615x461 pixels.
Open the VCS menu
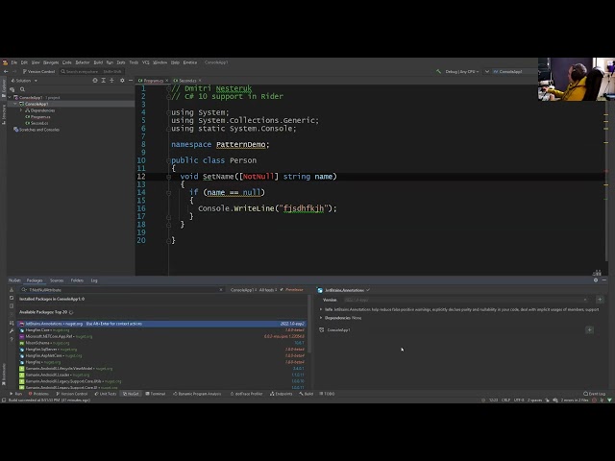145,62
